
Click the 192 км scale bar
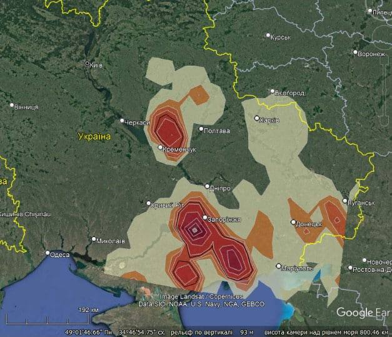[88, 310]
